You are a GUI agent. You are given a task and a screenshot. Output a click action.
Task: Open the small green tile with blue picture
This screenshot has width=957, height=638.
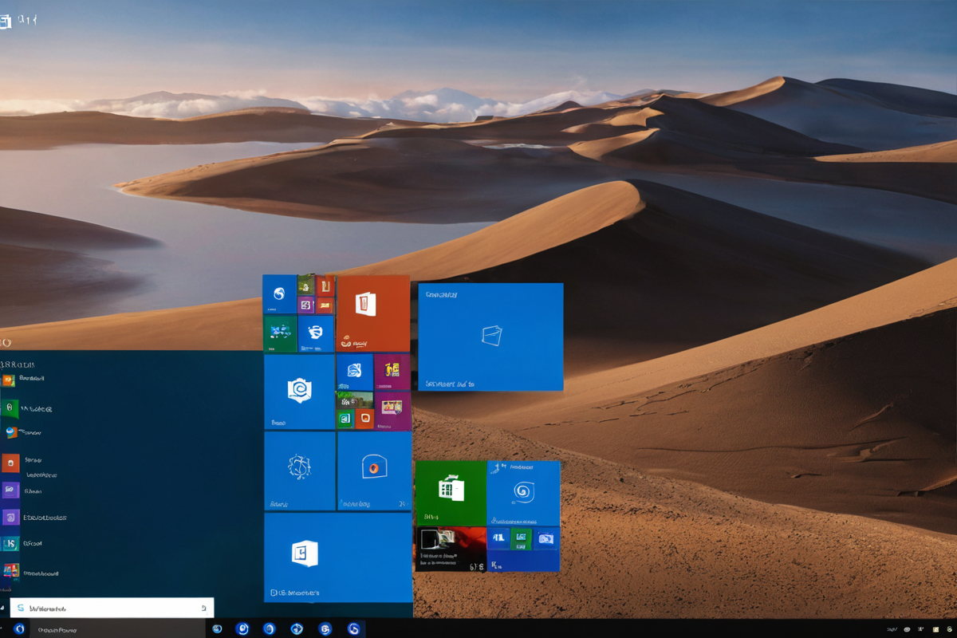(280, 333)
